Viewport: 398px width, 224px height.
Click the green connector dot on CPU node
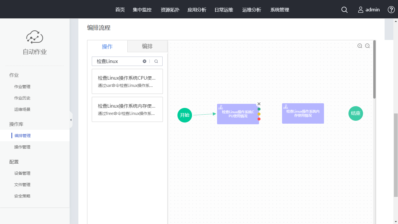pos(259,109)
